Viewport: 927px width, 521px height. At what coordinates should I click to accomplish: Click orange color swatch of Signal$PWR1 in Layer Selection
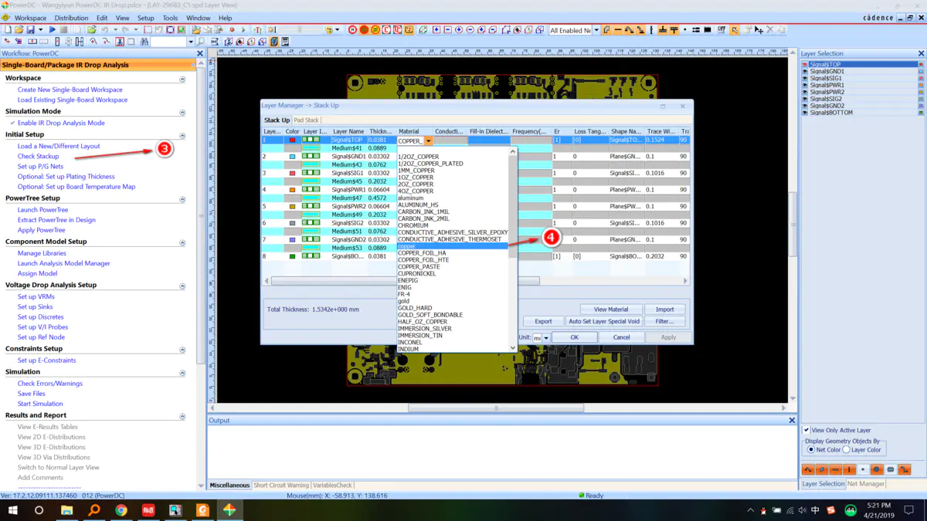point(920,86)
